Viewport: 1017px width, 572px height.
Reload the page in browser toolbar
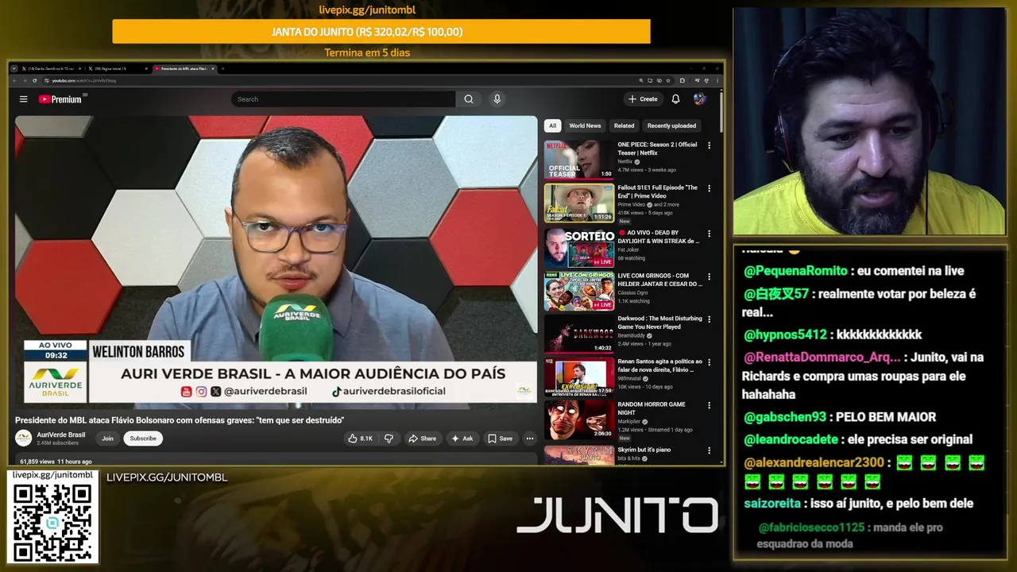pos(34,80)
